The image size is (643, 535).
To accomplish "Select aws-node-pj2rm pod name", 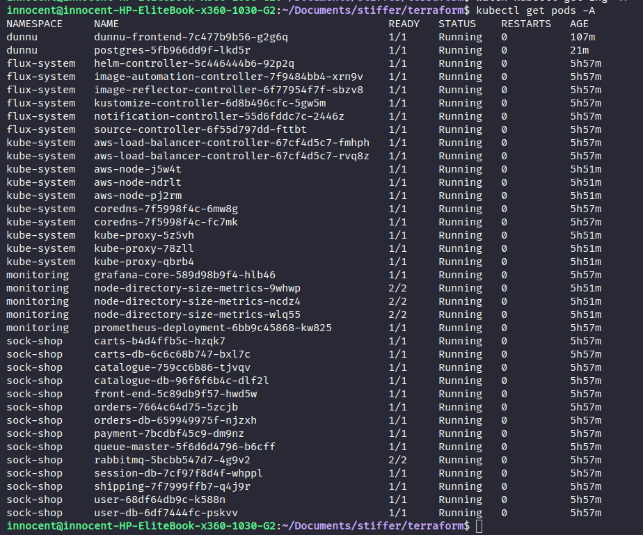I will click(x=138, y=195).
